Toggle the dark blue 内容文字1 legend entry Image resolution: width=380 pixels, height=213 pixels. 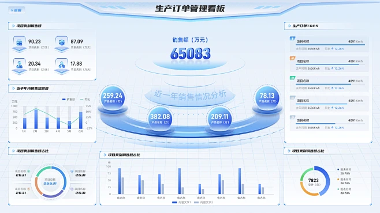pos(181,203)
